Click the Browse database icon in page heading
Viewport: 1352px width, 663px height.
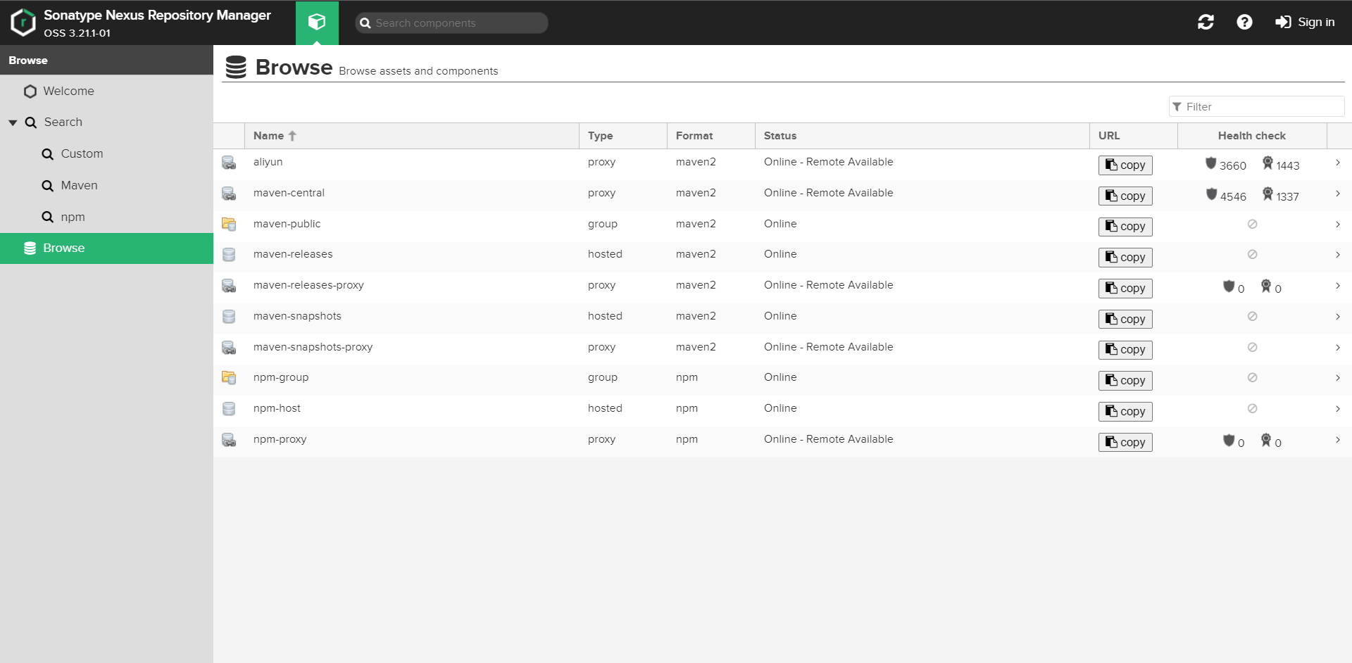tap(236, 67)
